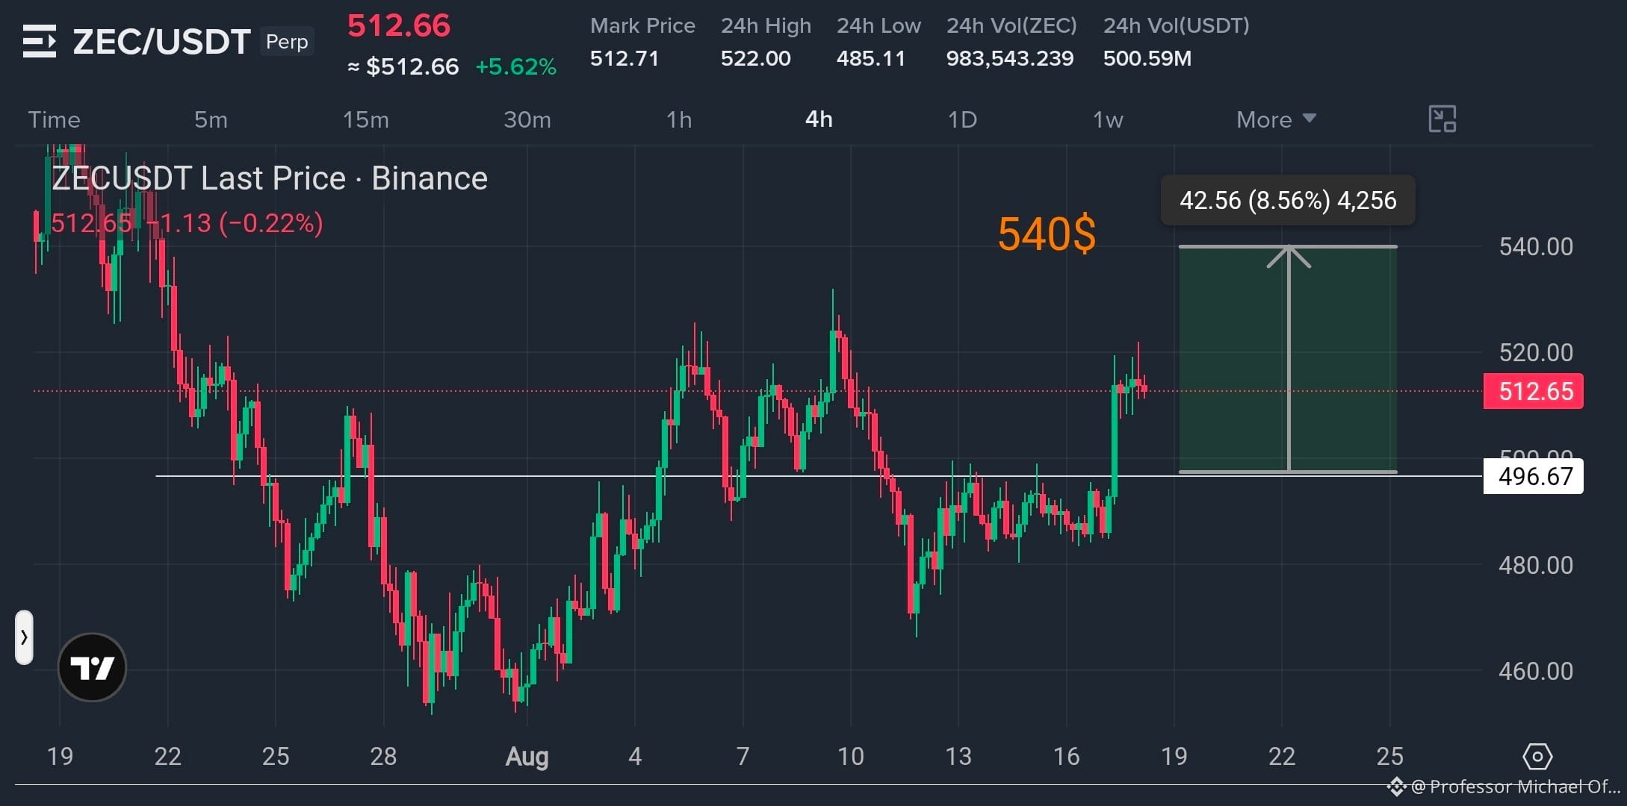
Task: Switch to the 1w timeframe
Action: [x=1108, y=119]
